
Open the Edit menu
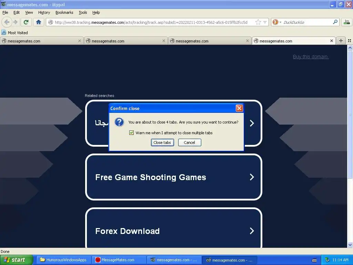(x=17, y=12)
